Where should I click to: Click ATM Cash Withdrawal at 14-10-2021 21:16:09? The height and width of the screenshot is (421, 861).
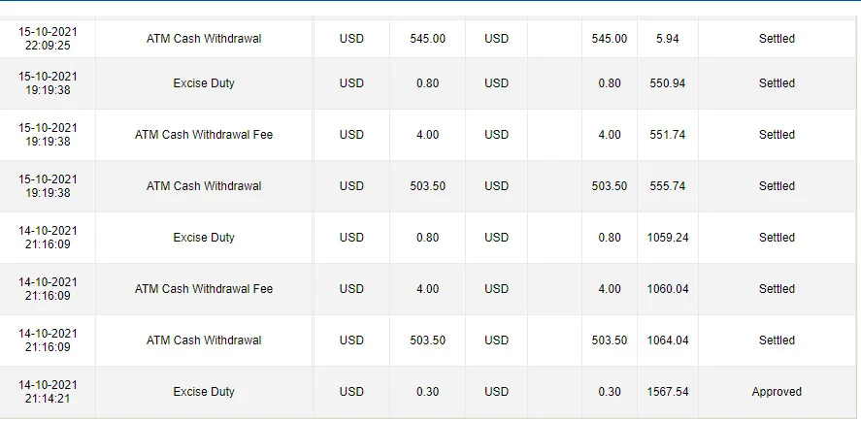[x=204, y=340]
